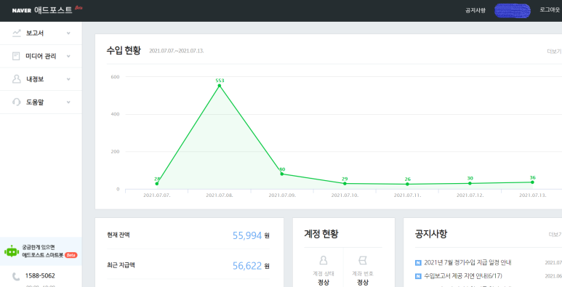Image resolution: width=562 pixels, height=287 pixels.
Task: Click the 보고서 chart icon in sidebar
Action: [16, 33]
